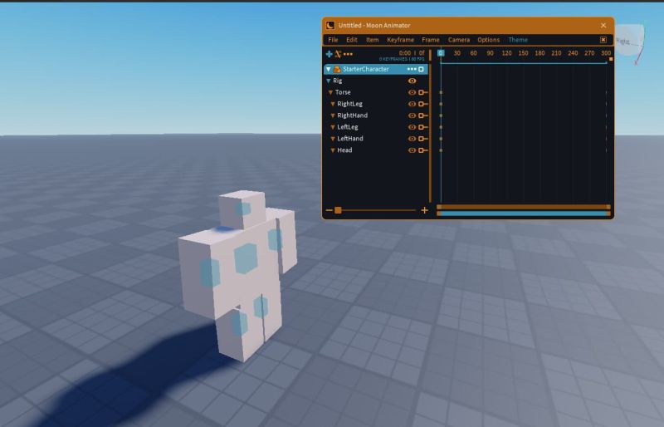Click frame 60 on timeline ruler
The image size is (664, 427).
pos(473,53)
